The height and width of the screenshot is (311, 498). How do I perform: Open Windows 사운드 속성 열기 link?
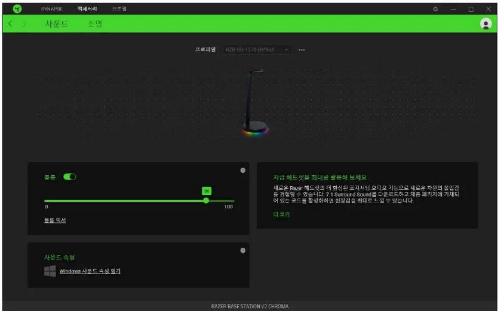(90, 271)
